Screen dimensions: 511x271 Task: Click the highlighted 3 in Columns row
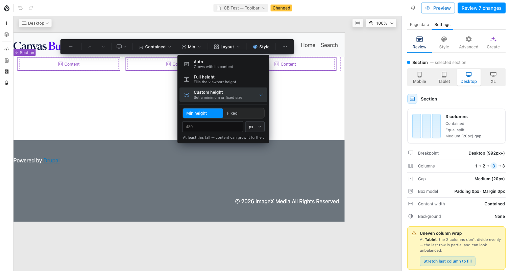click(494, 166)
